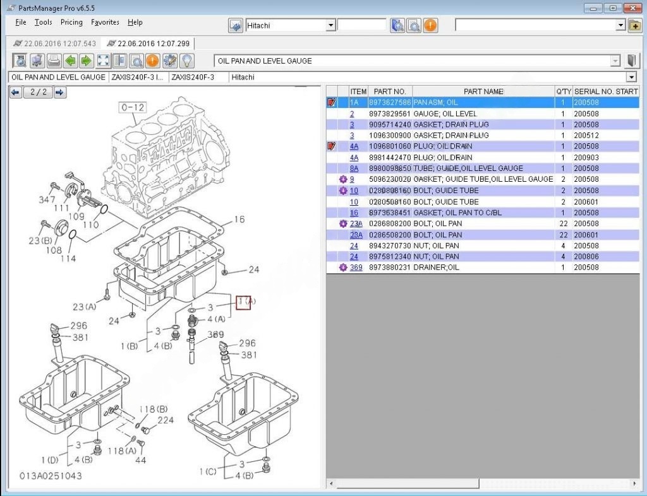Viewport: 647px width, 496px height.
Task: Click the shopping cart icon in the toolbar
Action: (37, 61)
